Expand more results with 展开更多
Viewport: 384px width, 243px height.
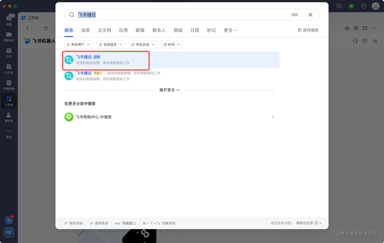coord(169,90)
